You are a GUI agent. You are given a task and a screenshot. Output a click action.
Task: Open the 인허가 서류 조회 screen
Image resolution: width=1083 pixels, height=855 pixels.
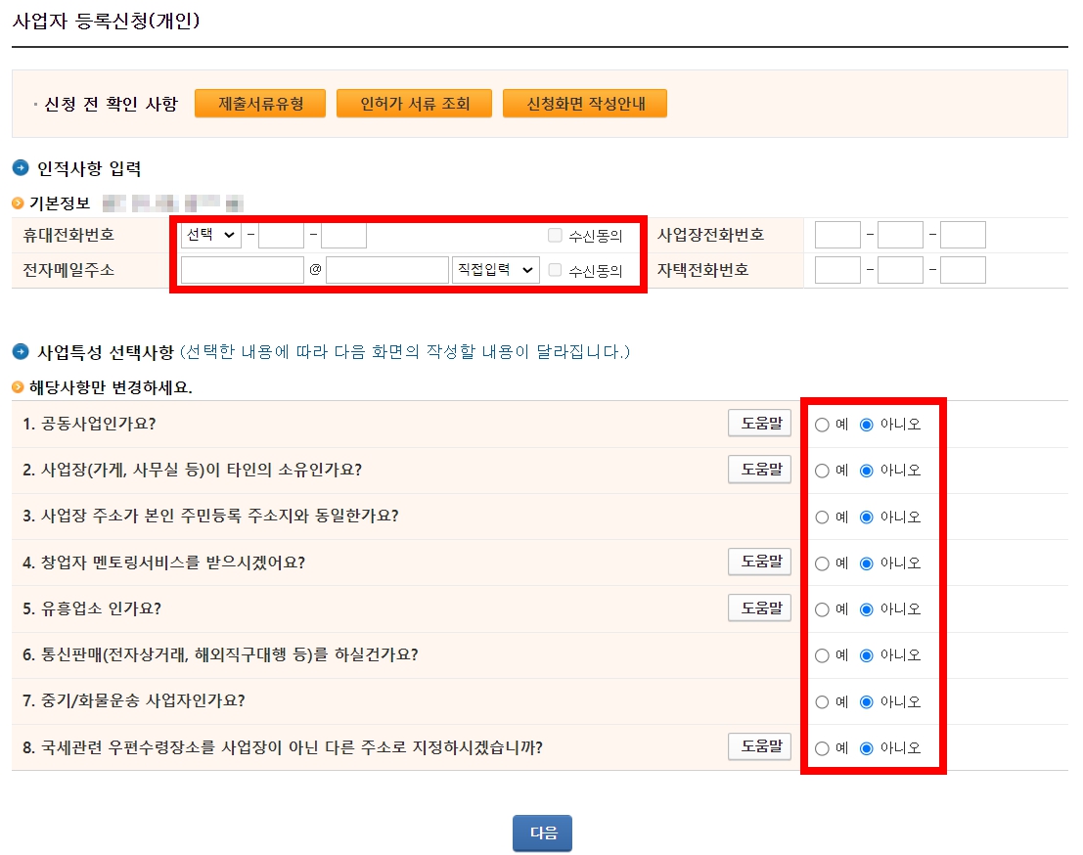pyautogui.click(x=414, y=102)
